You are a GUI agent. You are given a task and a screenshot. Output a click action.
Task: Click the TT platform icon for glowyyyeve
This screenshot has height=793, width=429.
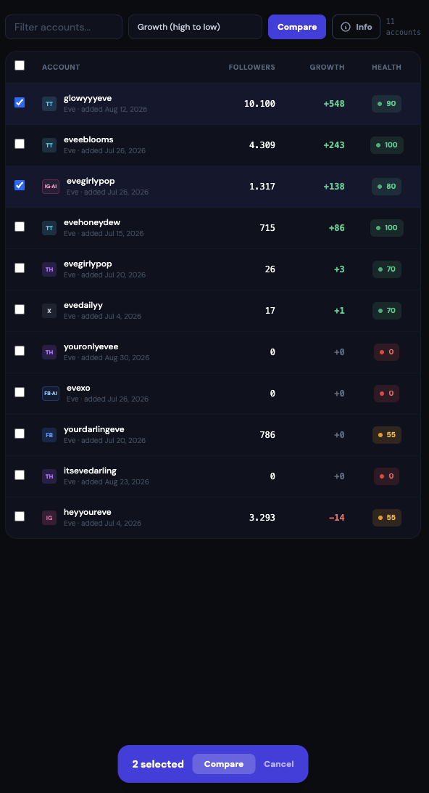49,104
